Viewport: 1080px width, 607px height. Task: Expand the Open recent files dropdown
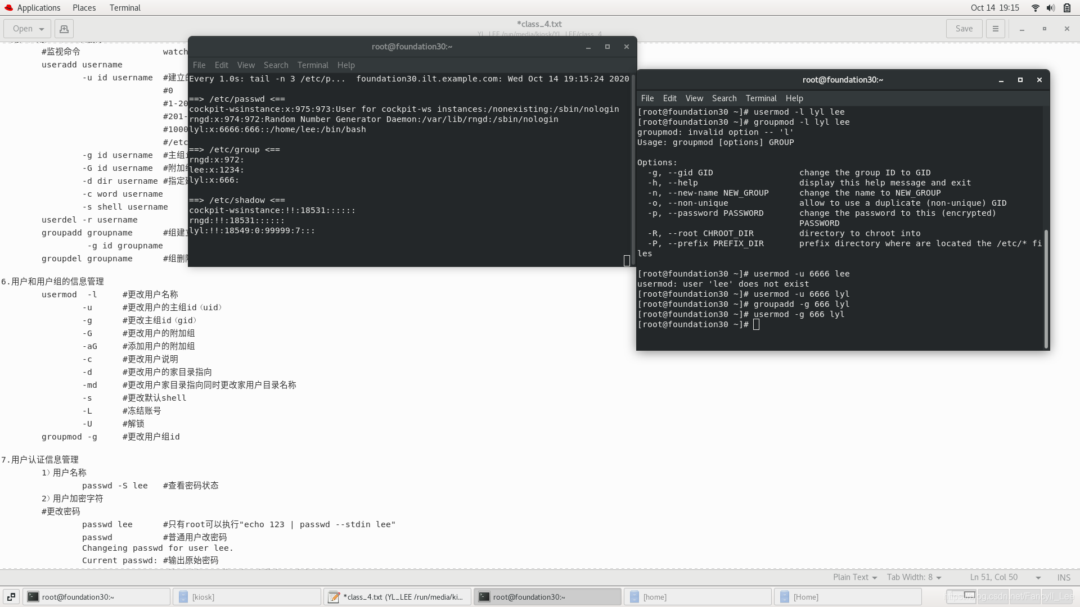click(x=42, y=29)
